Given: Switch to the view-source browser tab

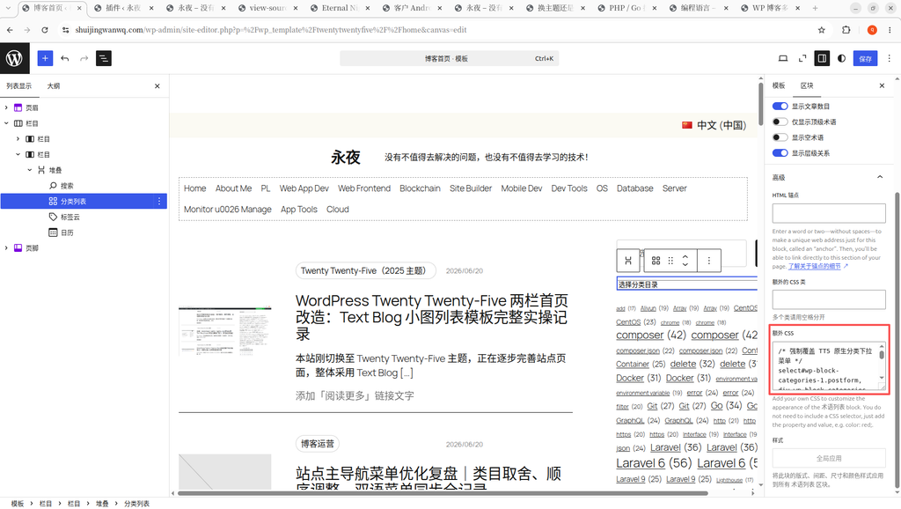Looking at the screenshot, I should point(267,8).
